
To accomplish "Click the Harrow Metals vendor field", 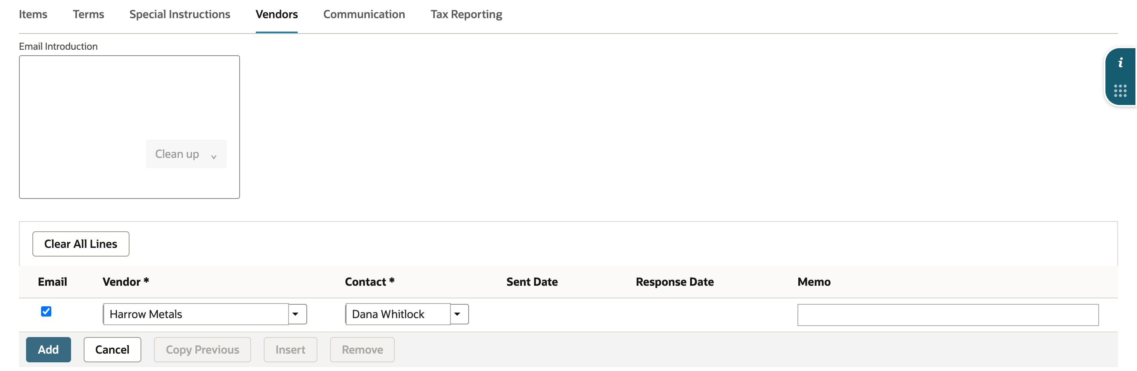I will pyautogui.click(x=195, y=314).
